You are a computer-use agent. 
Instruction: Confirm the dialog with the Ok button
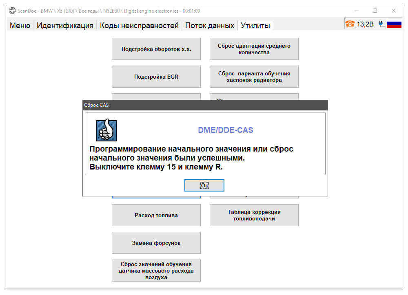point(204,185)
